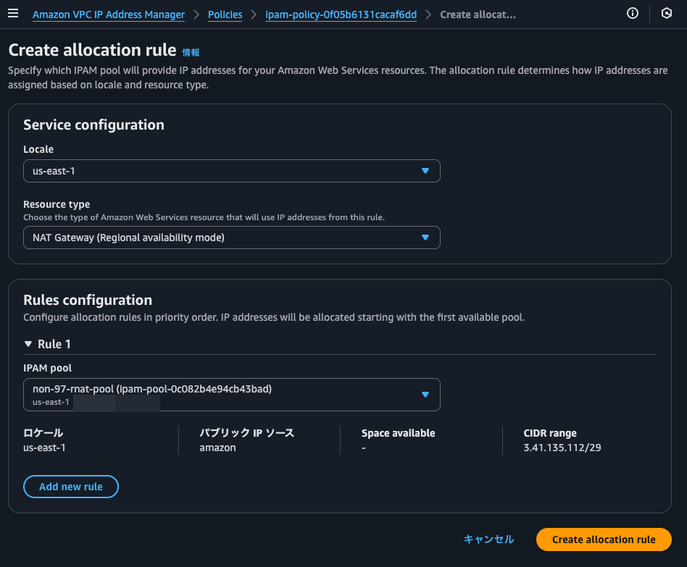The width and height of the screenshot is (687, 567).
Task: Click the IPAM pool dropdown arrow icon
Action: tap(425, 395)
